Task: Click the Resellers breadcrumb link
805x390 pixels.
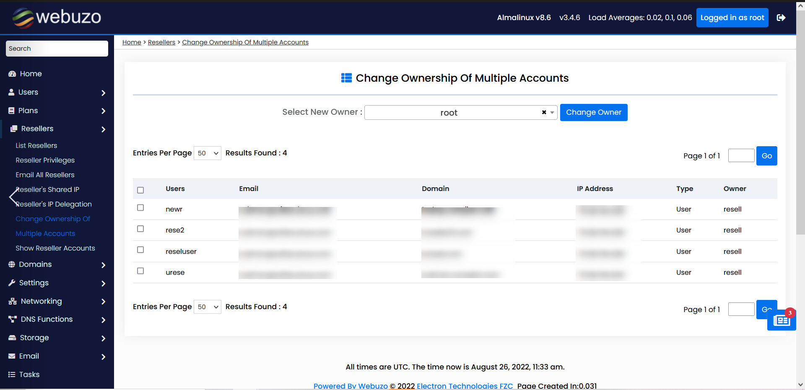Action: point(161,42)
